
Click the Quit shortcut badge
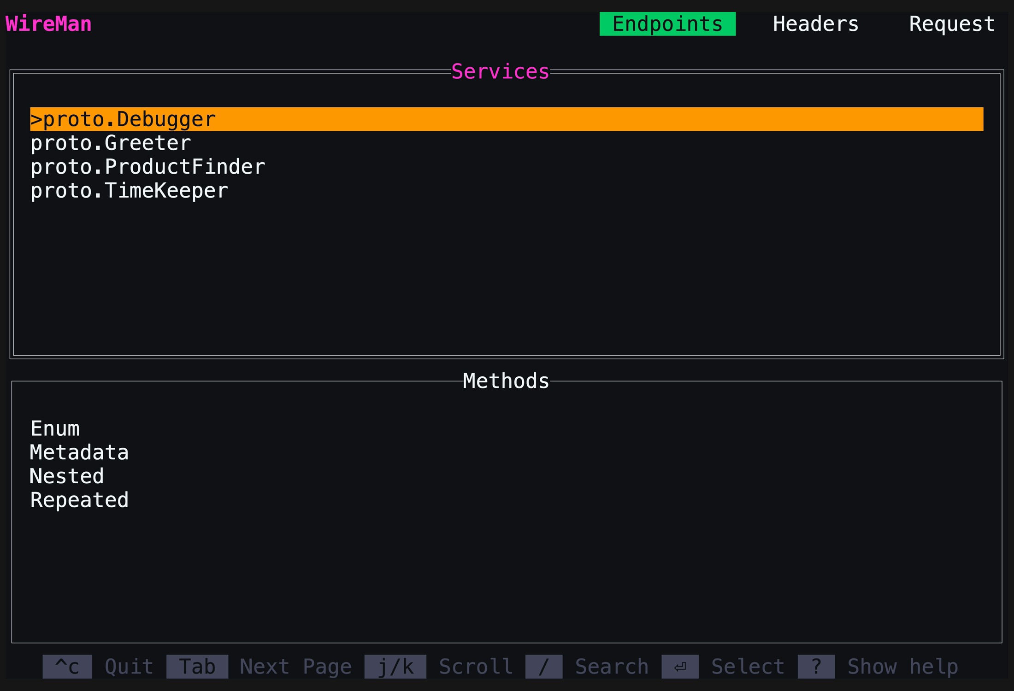pos(128,666)
